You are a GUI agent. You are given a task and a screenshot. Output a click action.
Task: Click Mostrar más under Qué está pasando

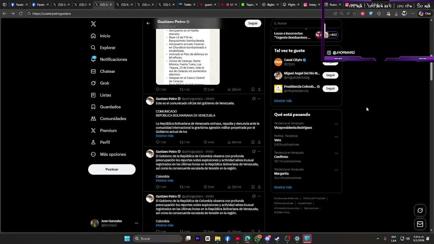click(283, 187)
